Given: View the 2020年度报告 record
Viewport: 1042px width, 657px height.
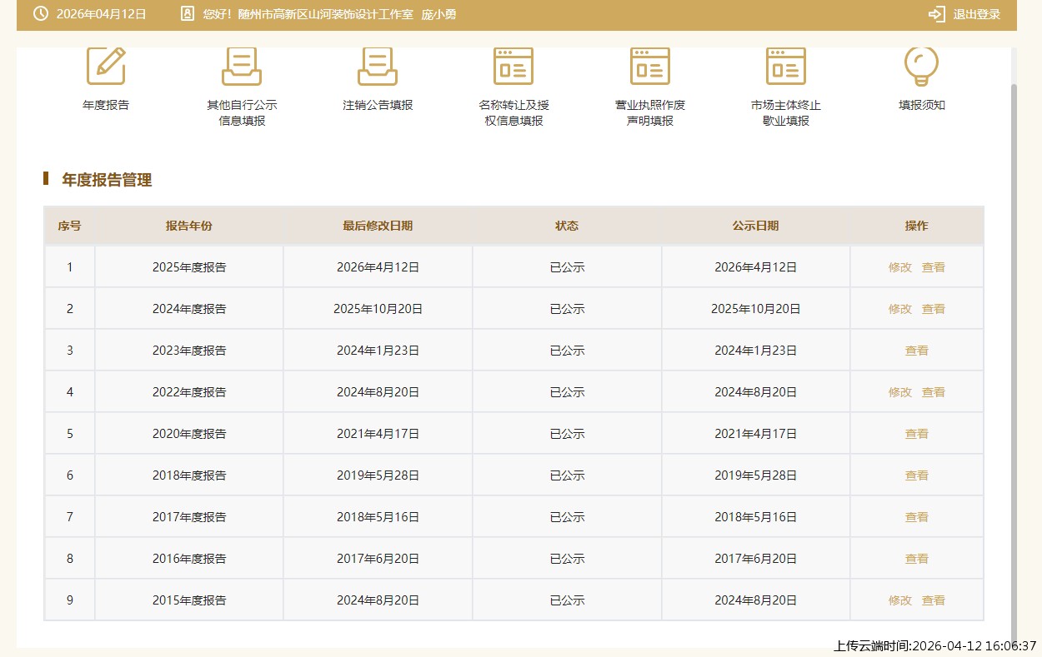Looking at the screenshot, I should (x=917, y=434).
